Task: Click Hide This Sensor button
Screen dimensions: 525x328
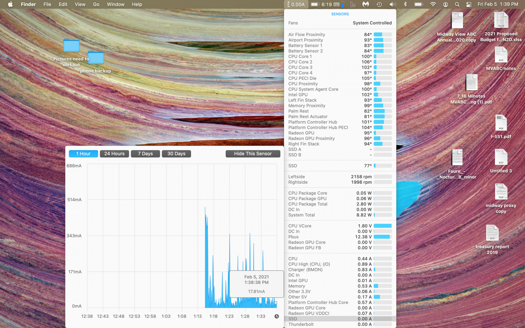Action: click(253, 154)
